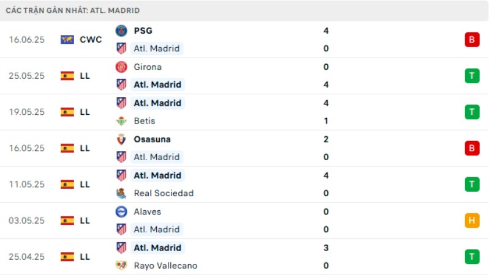Screen dimensions: 490x275
Task: Click the CWC world map competition icon
Action: pyautogui.click(x=67, y=40)
